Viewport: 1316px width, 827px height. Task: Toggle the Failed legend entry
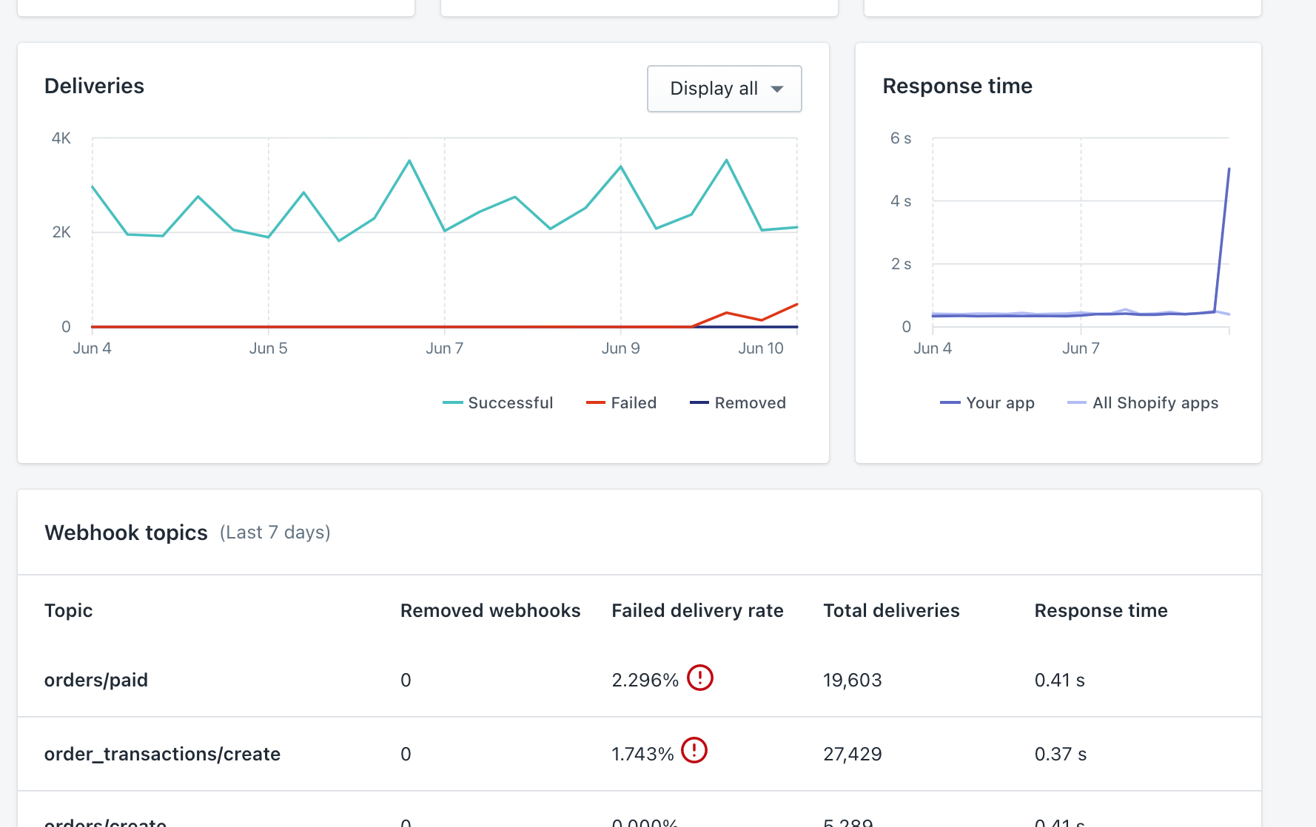coord(621,403)
